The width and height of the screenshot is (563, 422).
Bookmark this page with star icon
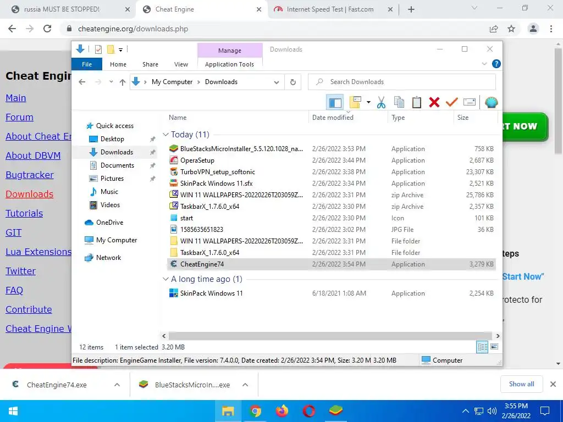tap(511, 29)
